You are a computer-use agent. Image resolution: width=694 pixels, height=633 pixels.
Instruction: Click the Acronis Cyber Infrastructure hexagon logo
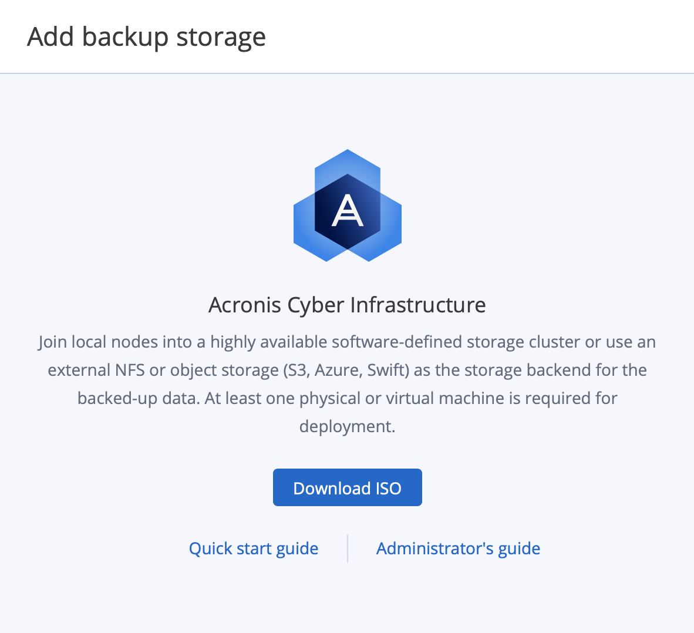pyautogui.click(x=348, y=206)
